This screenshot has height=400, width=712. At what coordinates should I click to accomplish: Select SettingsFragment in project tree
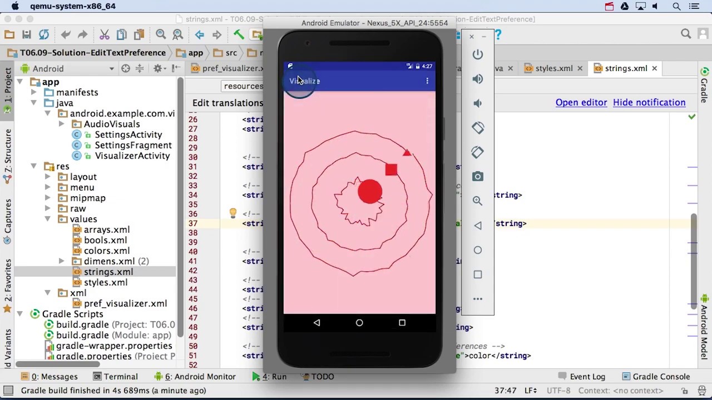tap(132, 145)
